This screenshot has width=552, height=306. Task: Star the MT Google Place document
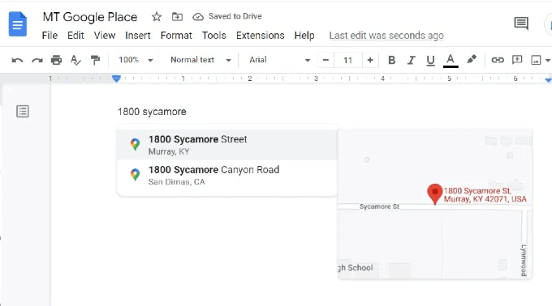[157, 16]
